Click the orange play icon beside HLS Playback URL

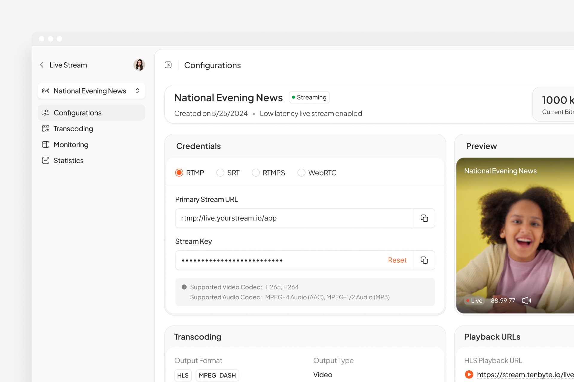click(x=469, y=375)
